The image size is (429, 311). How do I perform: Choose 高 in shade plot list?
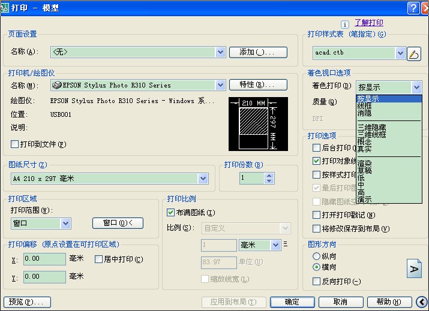pos(389,192)
